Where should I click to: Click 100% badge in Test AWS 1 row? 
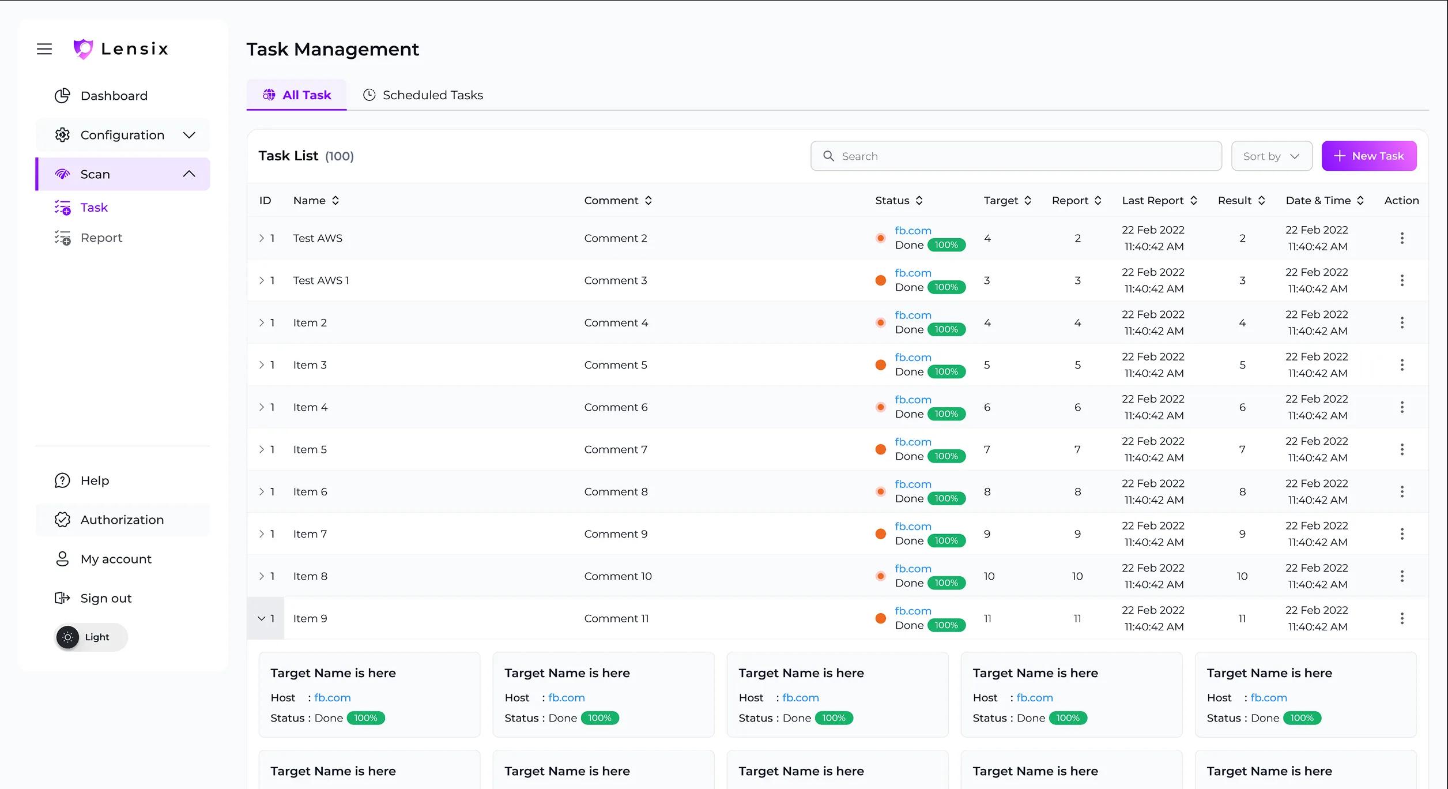[x=947, y=287]
